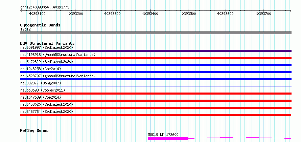Screen dimensions: 301x142
Task: Open the nsv558598 (Cooper2011) label
Action: (x=43, y=90)
